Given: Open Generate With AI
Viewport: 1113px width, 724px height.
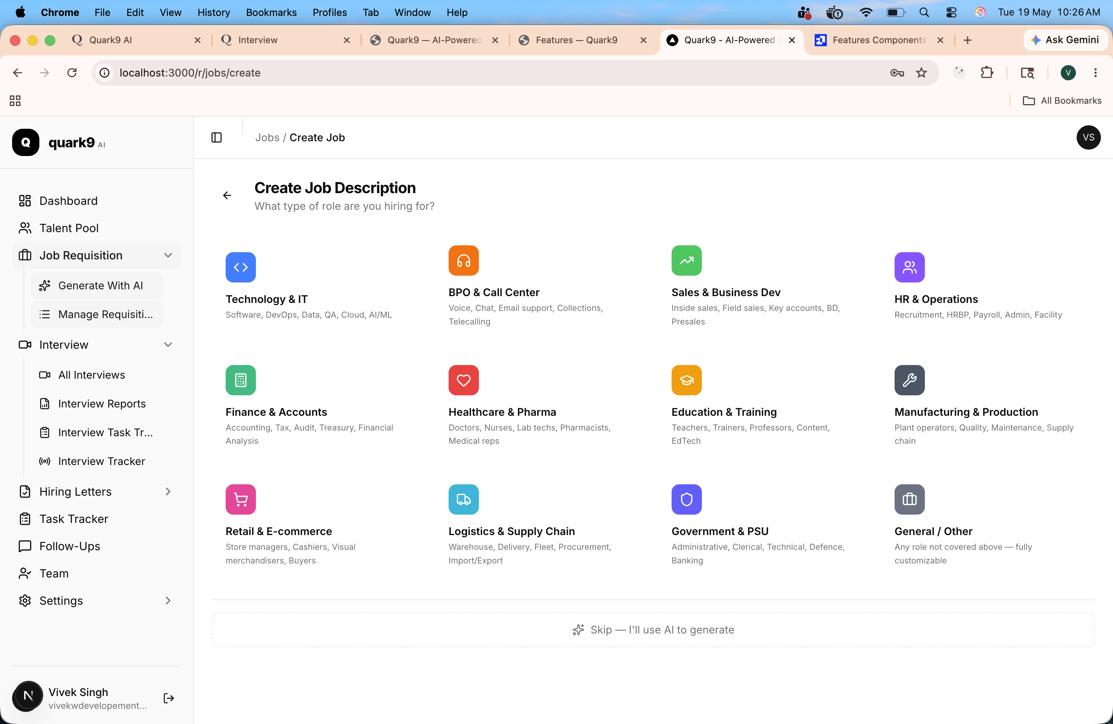Looking at the screenshot, I should (x=97, y=285).
